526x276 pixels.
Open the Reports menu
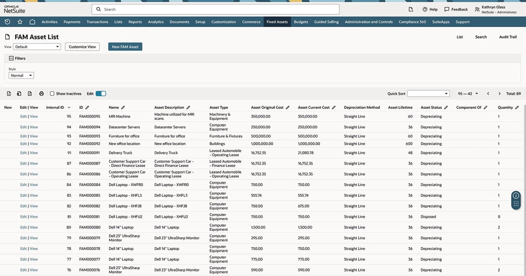click(x=135, y=21)
